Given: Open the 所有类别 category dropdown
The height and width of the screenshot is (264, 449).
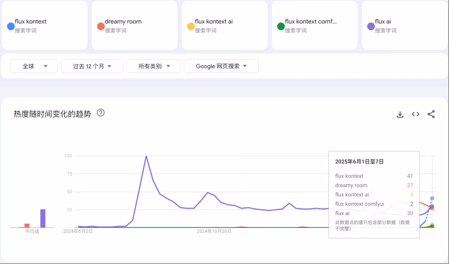Looking at the screenshot, I should [153, 66].
